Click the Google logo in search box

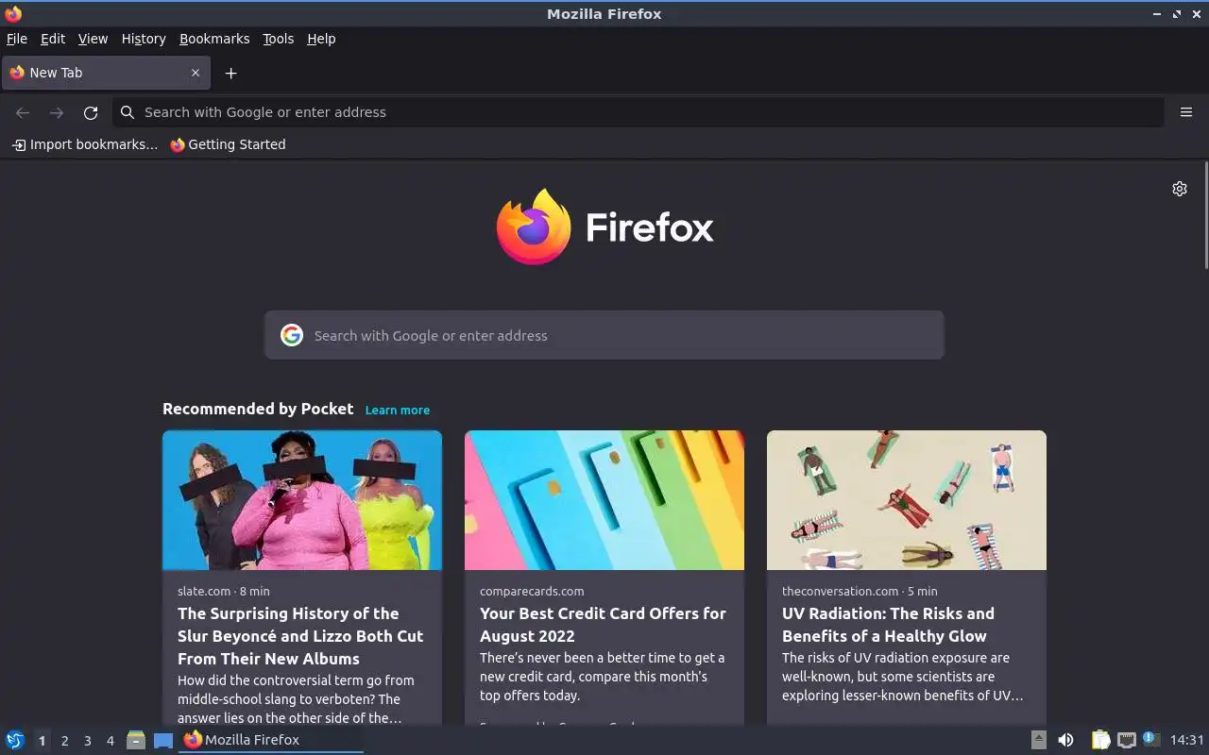pos(292,335)
